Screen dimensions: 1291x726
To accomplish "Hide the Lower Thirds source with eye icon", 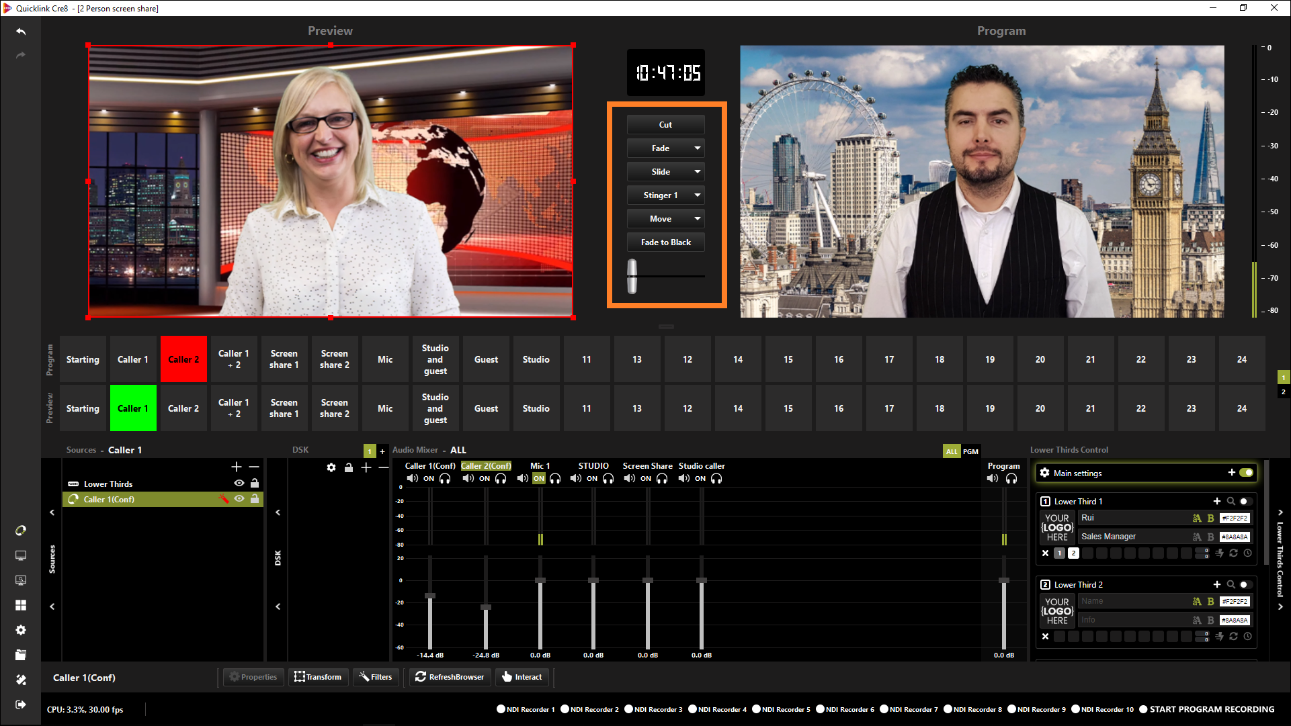I will 239,484.
